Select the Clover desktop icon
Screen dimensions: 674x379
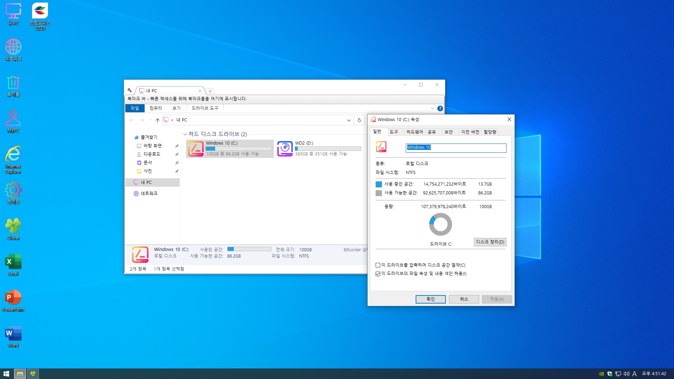pyautogui.click(x=13, y=229)
